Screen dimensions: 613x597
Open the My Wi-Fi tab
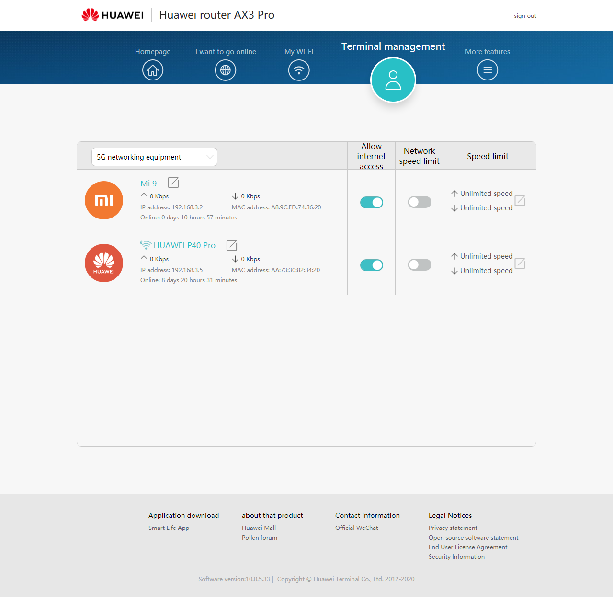(299, 52)
